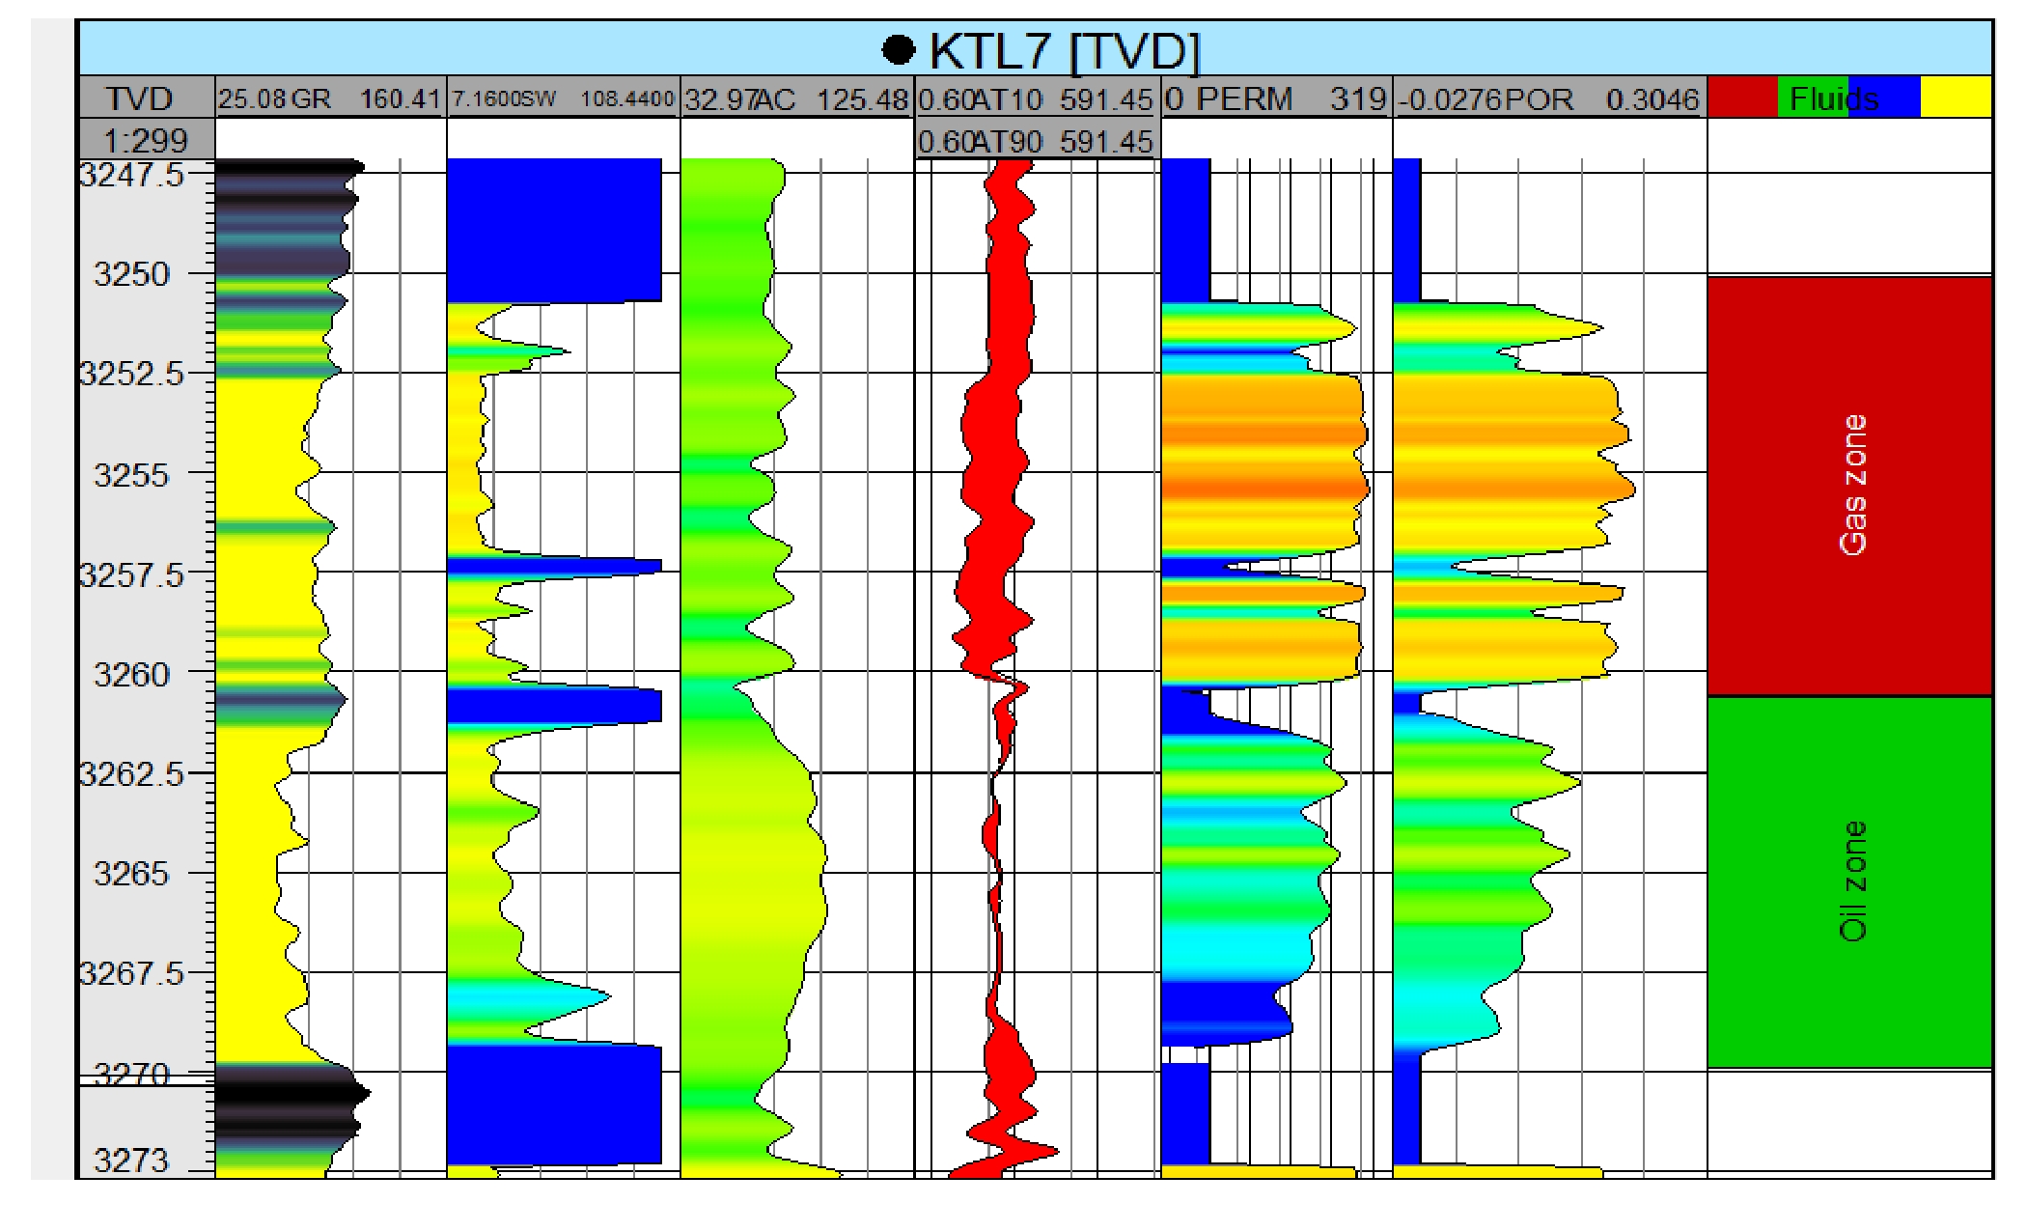Select the green Oil zone block
This screenshot has width=2027, height=1231.
click(1849, 881)
